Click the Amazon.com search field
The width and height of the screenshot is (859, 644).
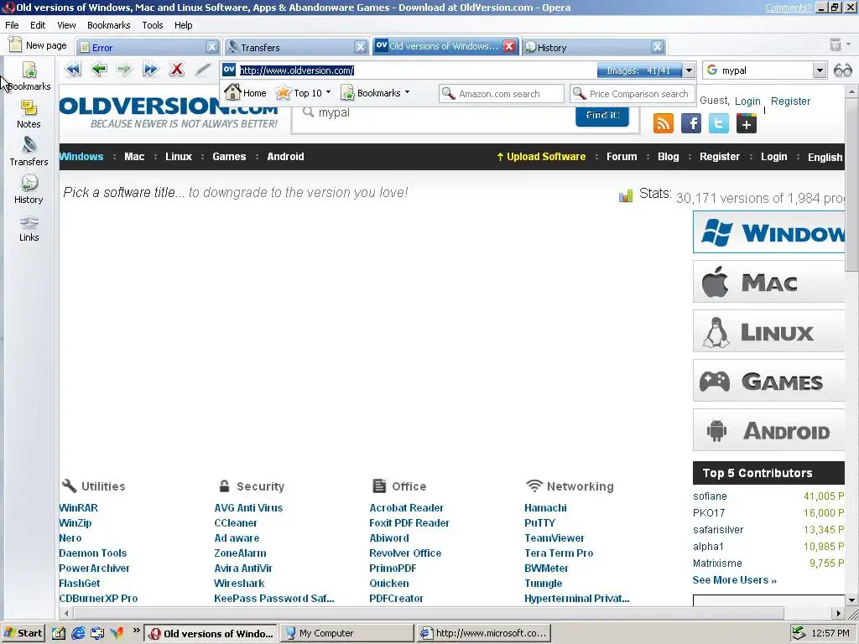tap(502, 94)
